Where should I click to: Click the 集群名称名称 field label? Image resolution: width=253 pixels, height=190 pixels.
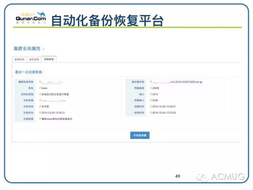26,82
